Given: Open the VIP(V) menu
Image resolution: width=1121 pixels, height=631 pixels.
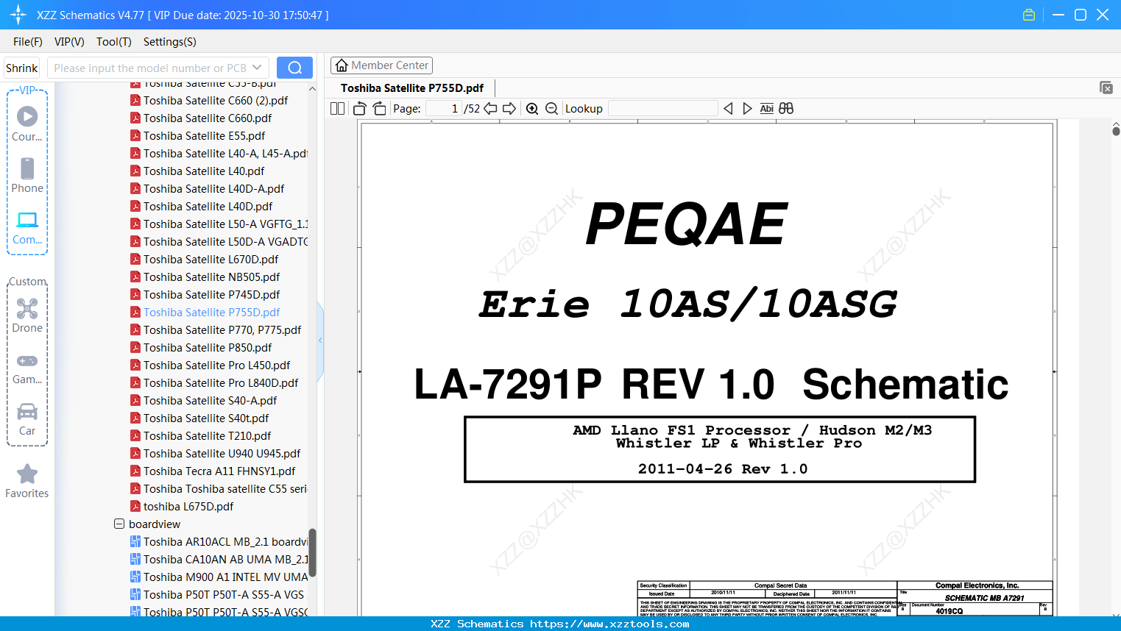Looking at the screenshot, I should pos(69,42).
